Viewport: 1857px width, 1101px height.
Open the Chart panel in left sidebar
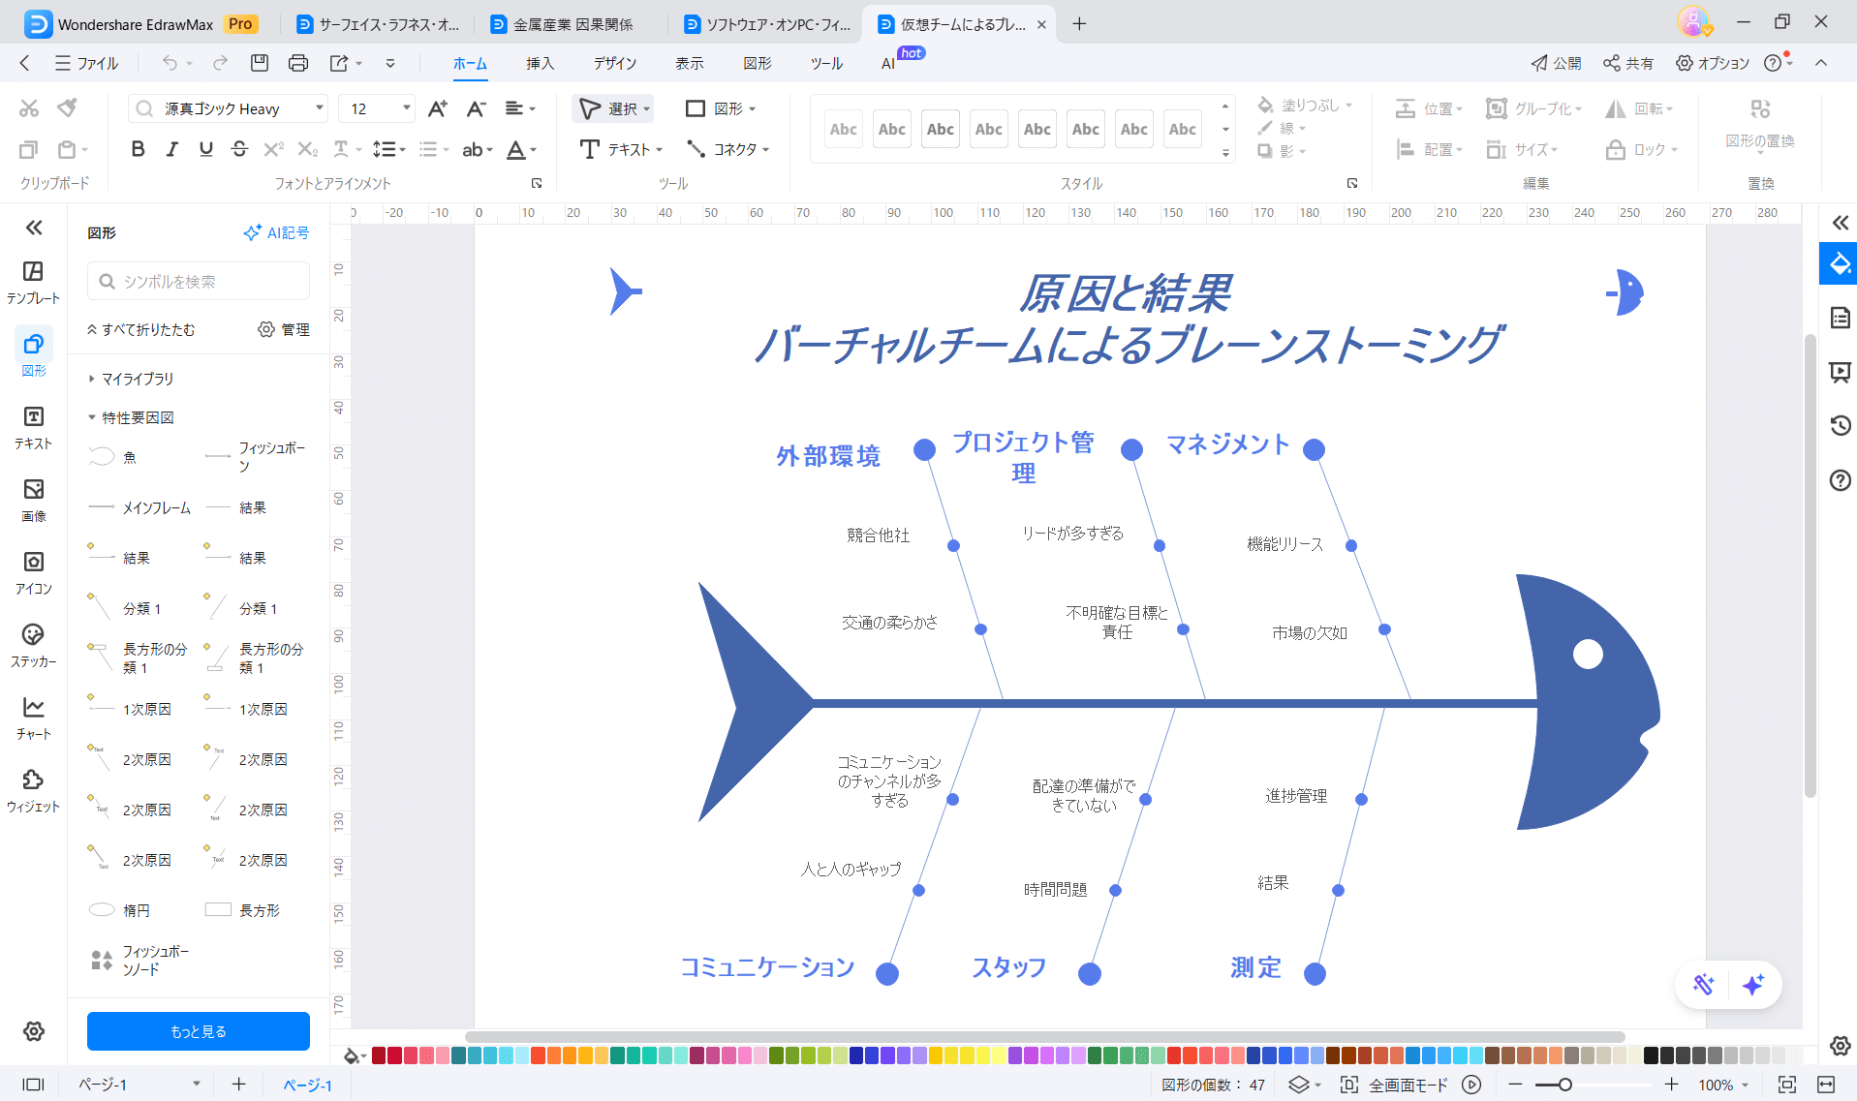pyautogui.click(x=33, y=718)
